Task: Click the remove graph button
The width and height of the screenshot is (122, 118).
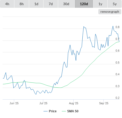Action: (110, 12)
